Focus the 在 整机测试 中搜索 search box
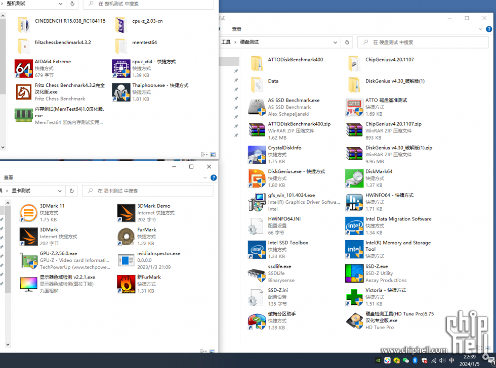This screenshot has height=368, width=496. click(148, 4)
